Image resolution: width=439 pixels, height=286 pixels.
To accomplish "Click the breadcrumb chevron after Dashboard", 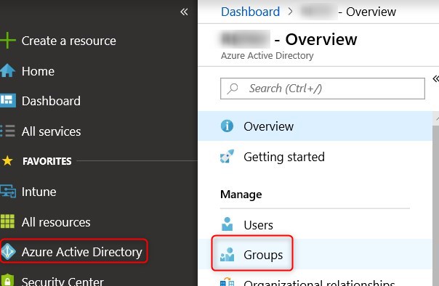I will pyautogui.click(x=290, y=12).
